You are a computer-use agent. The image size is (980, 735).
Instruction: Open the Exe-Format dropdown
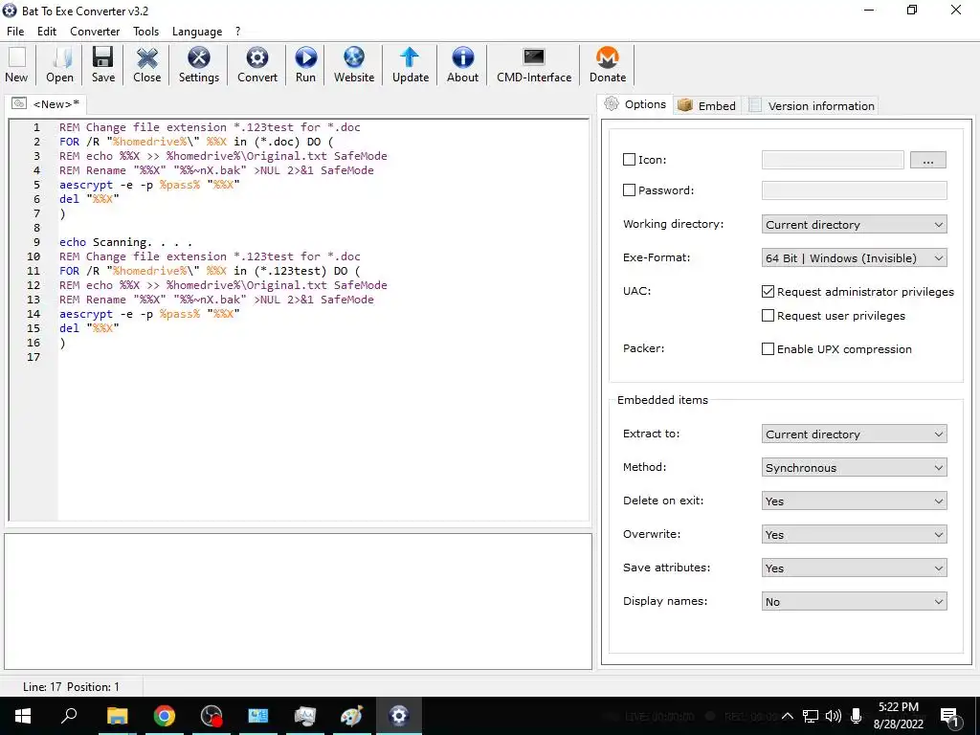click(854, 258)
